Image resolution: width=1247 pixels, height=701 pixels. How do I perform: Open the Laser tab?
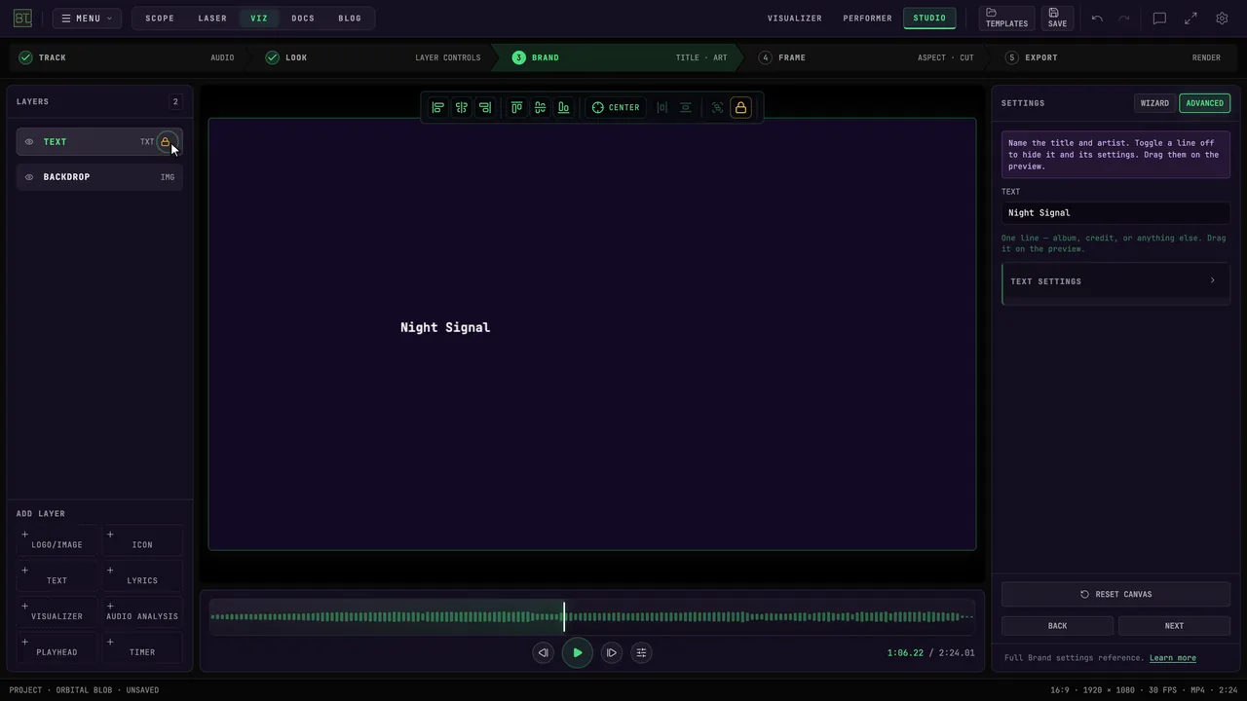tap(212, 18)
